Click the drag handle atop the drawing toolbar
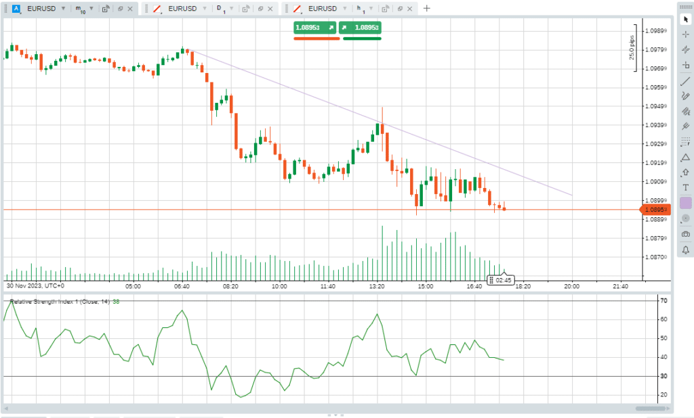This screenshot has height=418, width=694. click(x=686, y=7)
